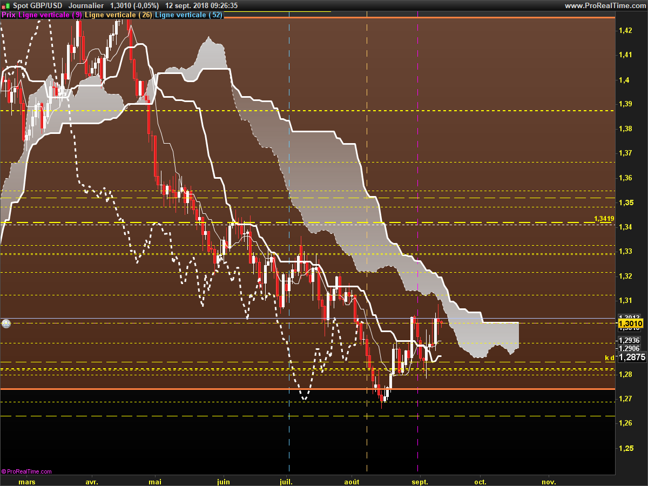Select the 'Ligne verticale (26)' label
The image size is (648, 486).
click(119, 15)
